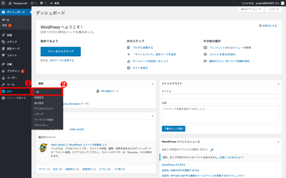Click the commenter avatar thumbnail
Image resolution: width=286 pixels, height=178 pixels.
43,148
